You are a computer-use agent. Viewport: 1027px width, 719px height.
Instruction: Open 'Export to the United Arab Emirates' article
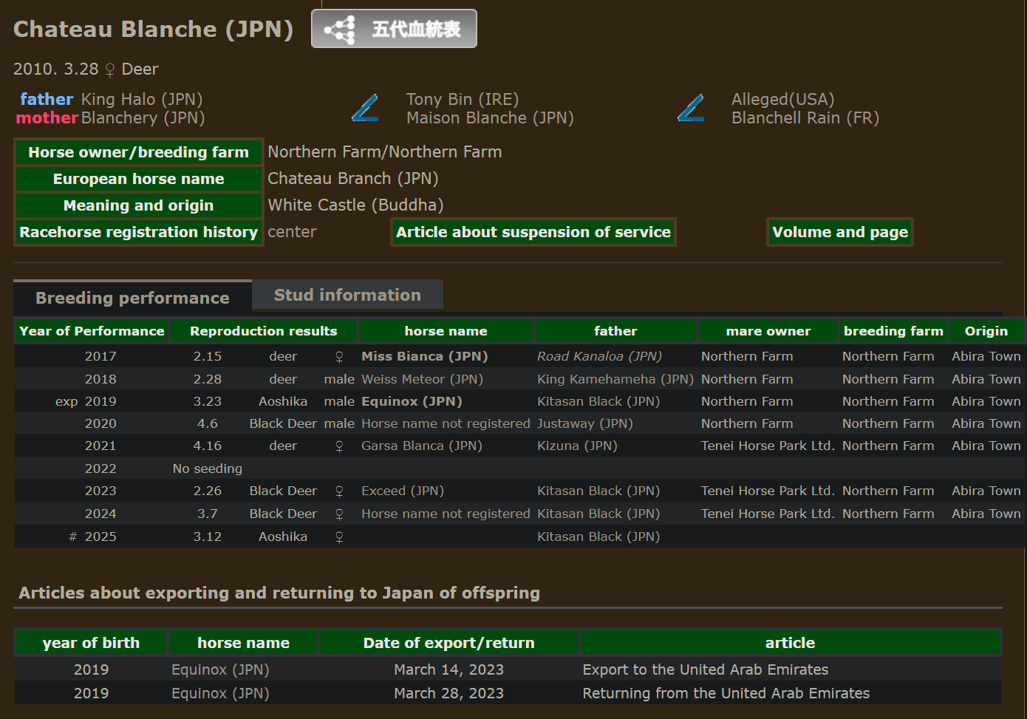click(x=706, y=669)
